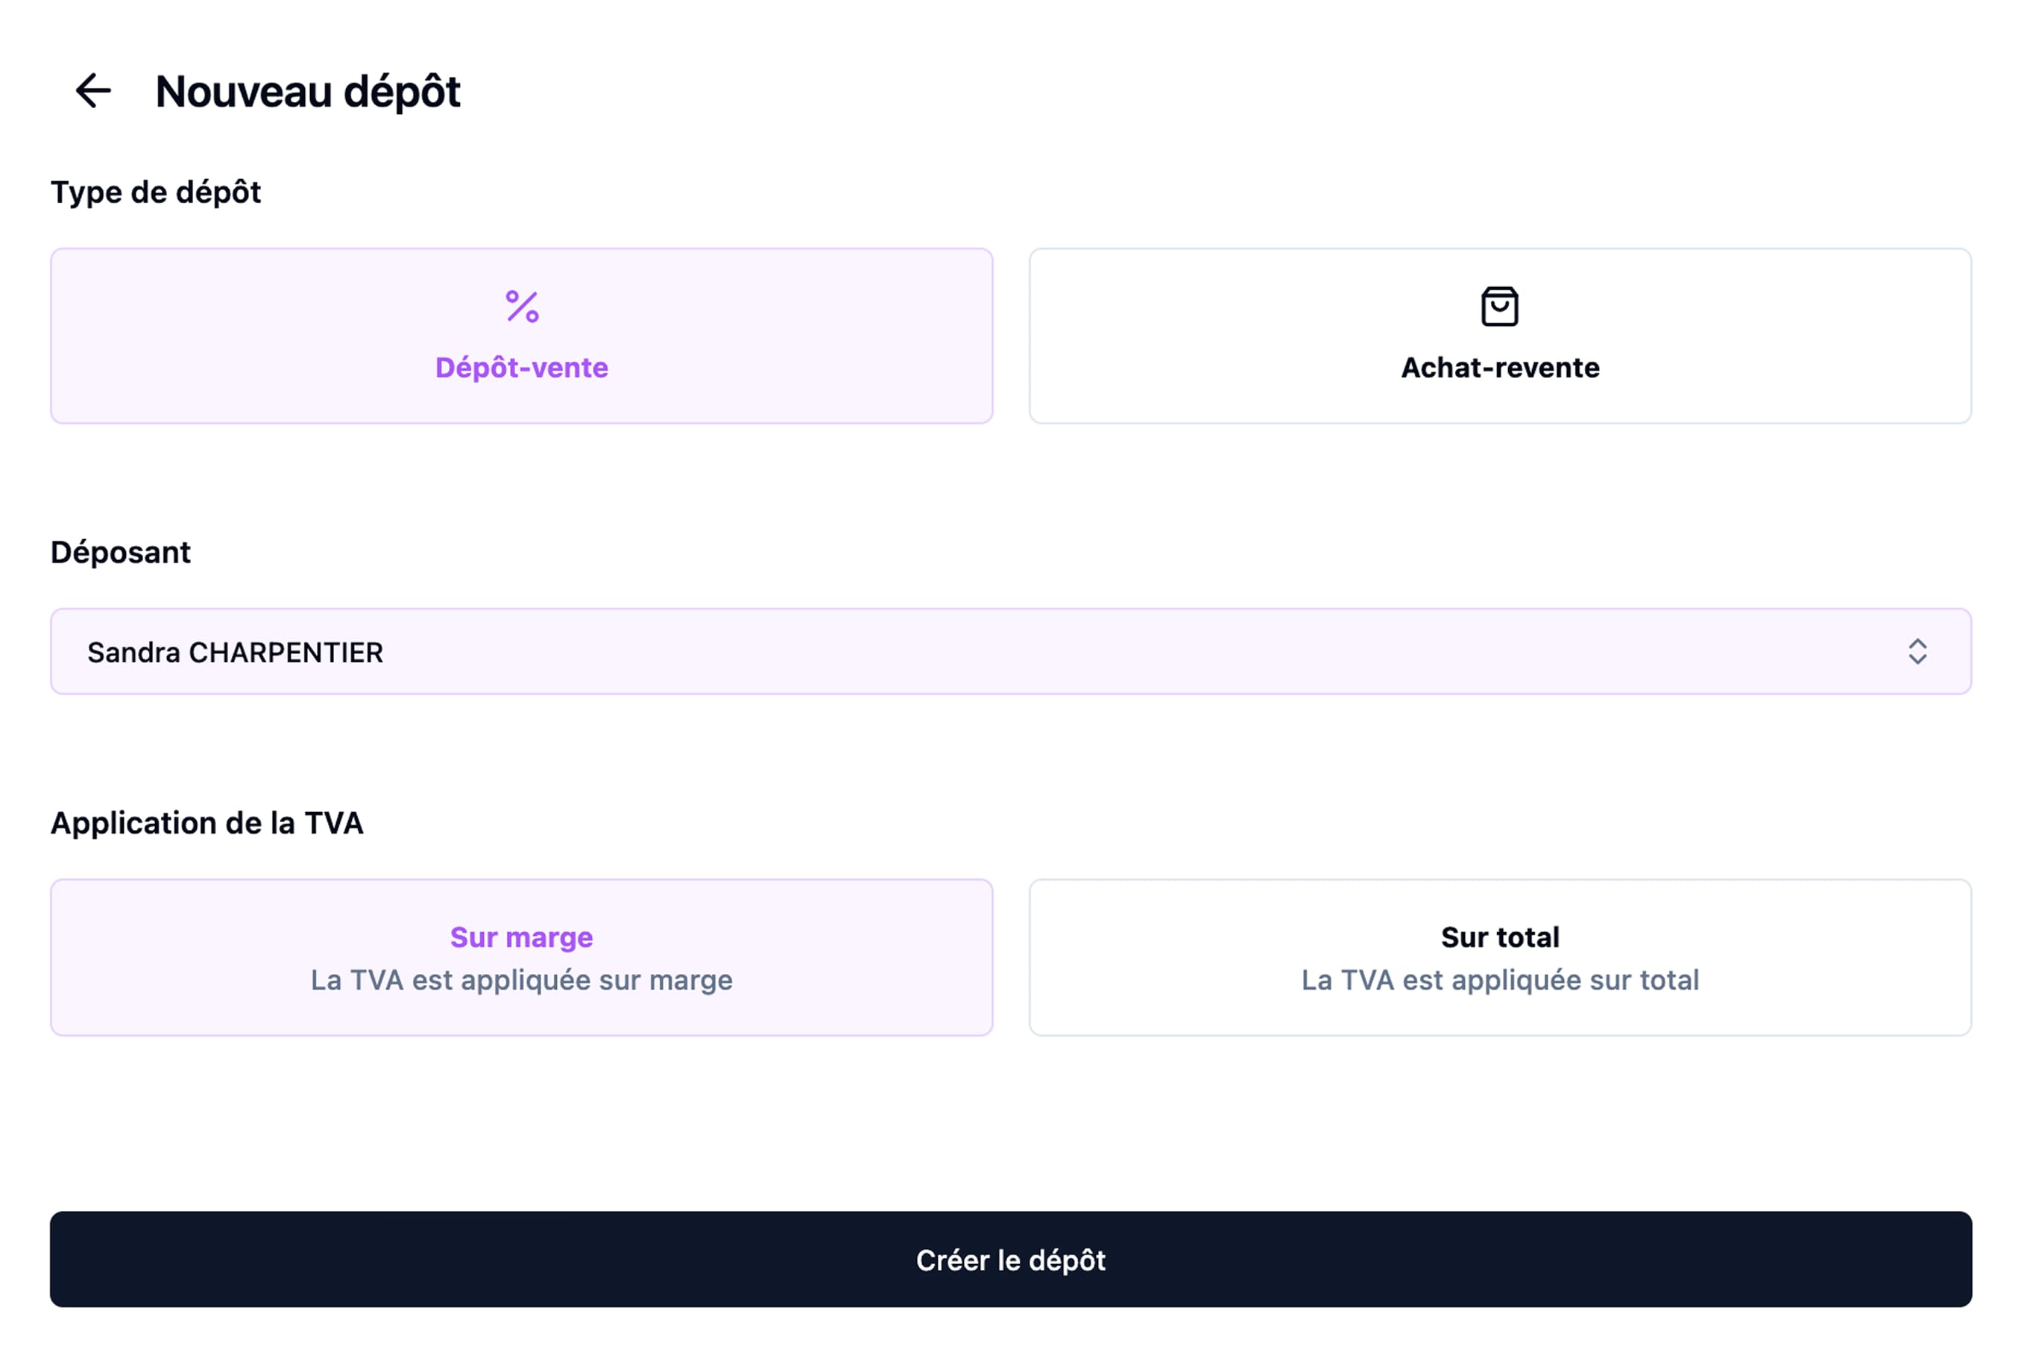The image size is (2018, 1352).
Task: Click the percent icon in Dépôt-vente
Action: (x=522, y=306)
